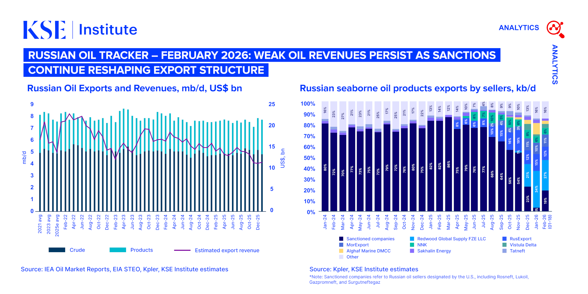Click the IEA Oil Market Reports source line

[x=125, y=269]
